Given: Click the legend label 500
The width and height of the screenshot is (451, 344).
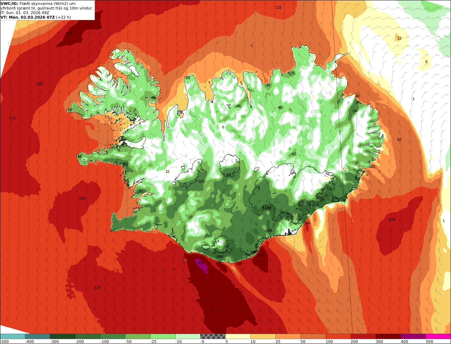Looking at the screenshot, I should pyautogui.click(x=430, y=342).
